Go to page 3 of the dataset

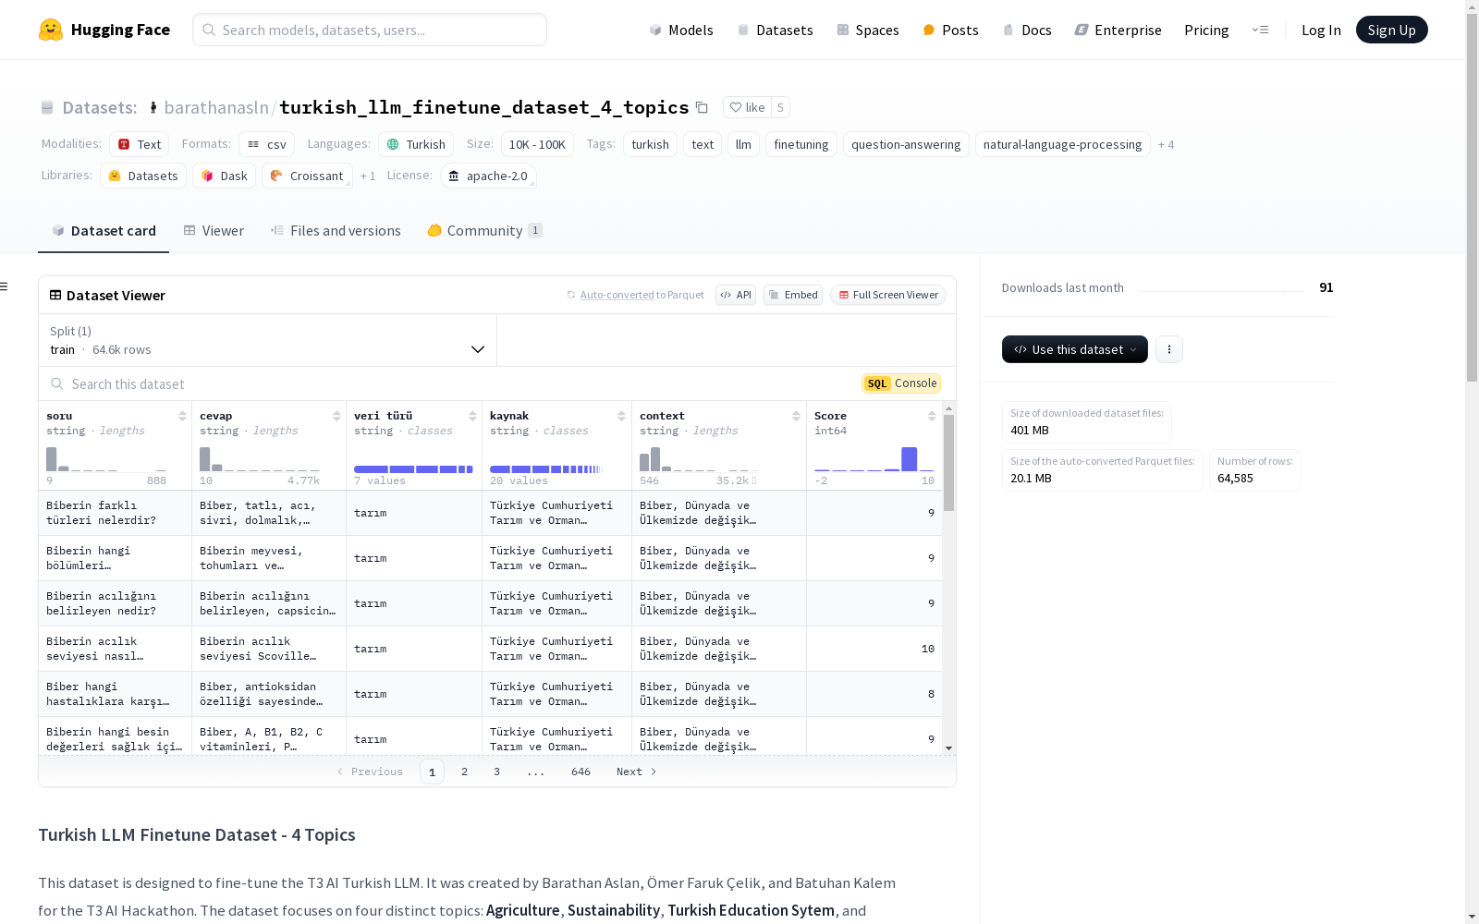pyautogui.click(x=496, y=772)
